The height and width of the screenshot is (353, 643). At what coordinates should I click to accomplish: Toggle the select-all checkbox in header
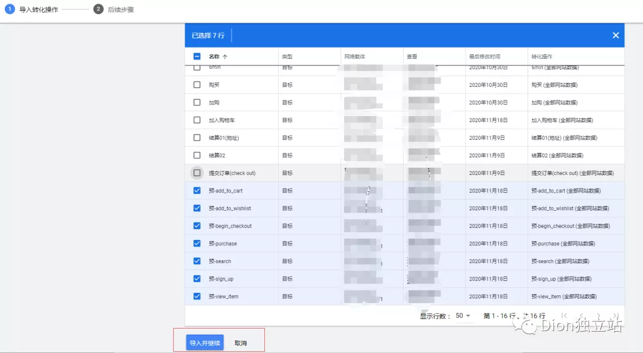[197, 57]
